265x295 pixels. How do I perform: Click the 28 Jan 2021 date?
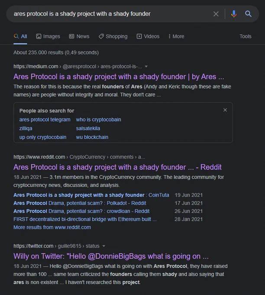(188, 220)
